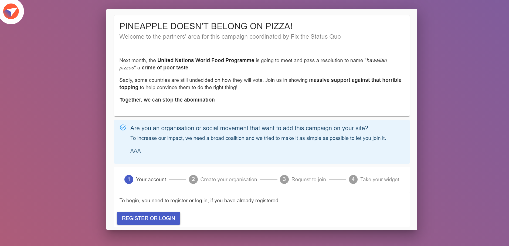Click the "Pineapple doesn't belong on pizza!" heading
Image resolution: width=509 pixels, height=246 pixels.
206,26
